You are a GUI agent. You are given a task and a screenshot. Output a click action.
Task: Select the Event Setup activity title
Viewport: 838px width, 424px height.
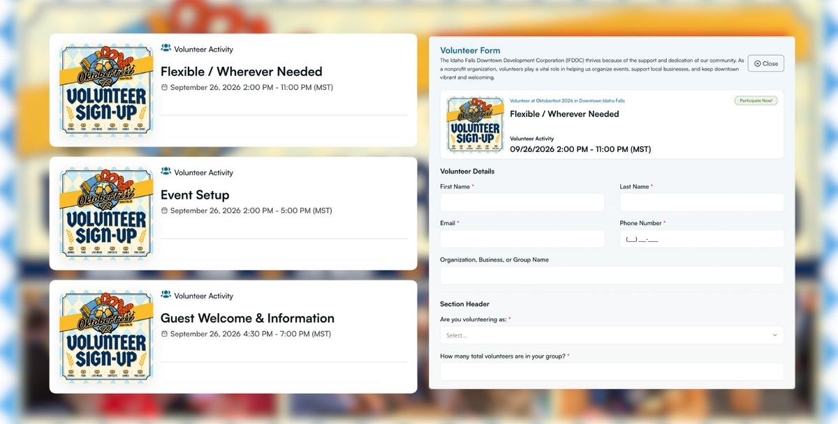[x=195, y=195]
